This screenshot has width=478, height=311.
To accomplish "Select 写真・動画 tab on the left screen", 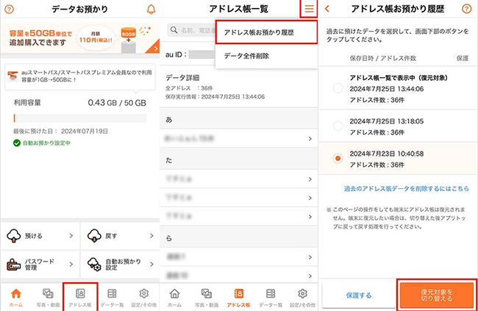I will pos(48,297).
